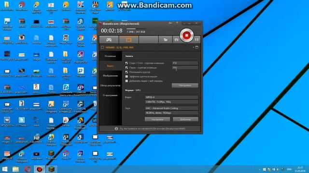Switch to Opera in the taskbar
The image size is (309, 173).
28,169
